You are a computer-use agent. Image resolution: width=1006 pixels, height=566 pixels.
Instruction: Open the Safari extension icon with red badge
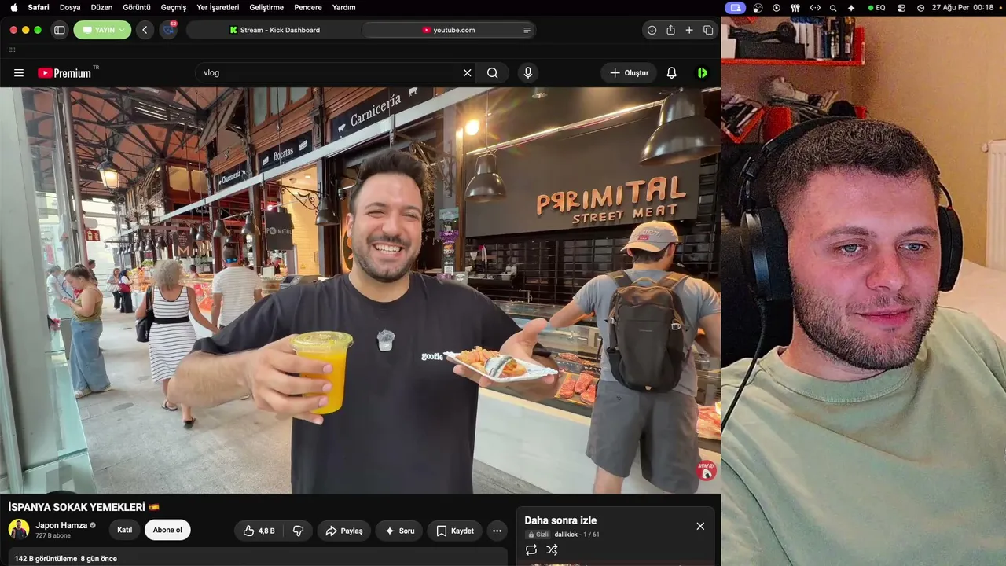pos(168,30)
